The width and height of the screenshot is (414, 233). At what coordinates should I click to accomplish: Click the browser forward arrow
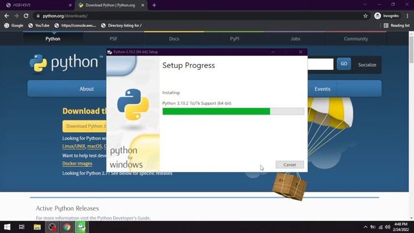click(16, 16)
